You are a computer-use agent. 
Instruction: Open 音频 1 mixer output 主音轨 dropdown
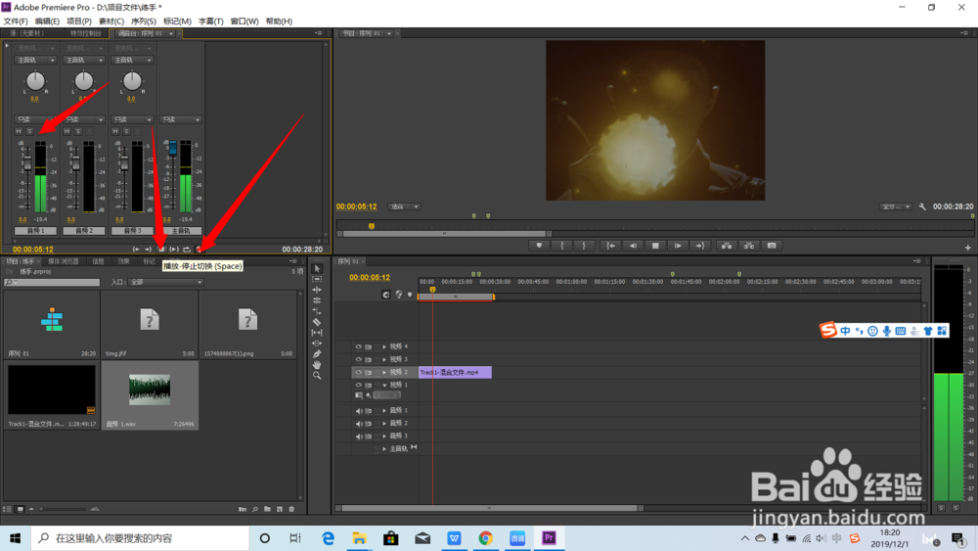click(x=35, y=60)
